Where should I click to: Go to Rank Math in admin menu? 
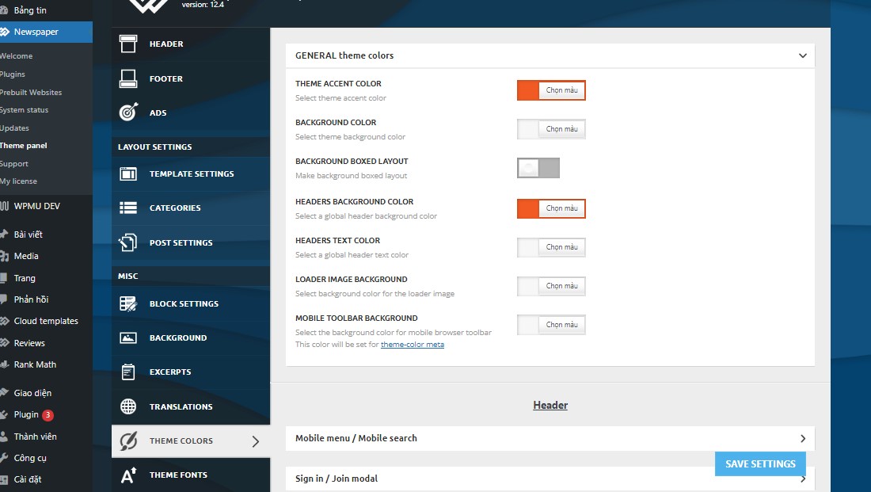(34, 364)
